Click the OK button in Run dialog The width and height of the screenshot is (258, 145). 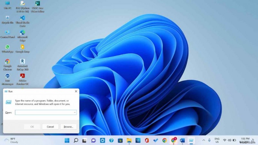point(32,127)
